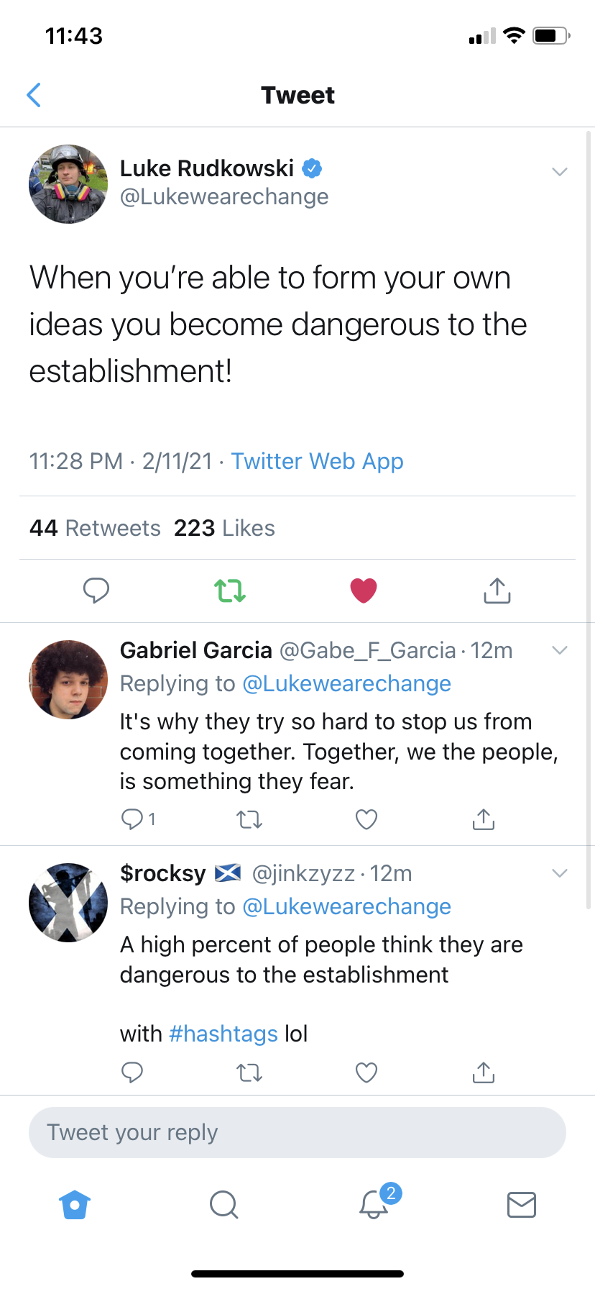This screenshot has width=595, height=1289.
Task: Open replies to Gabriel Garcia's comment
Action: tap(133, 819)
